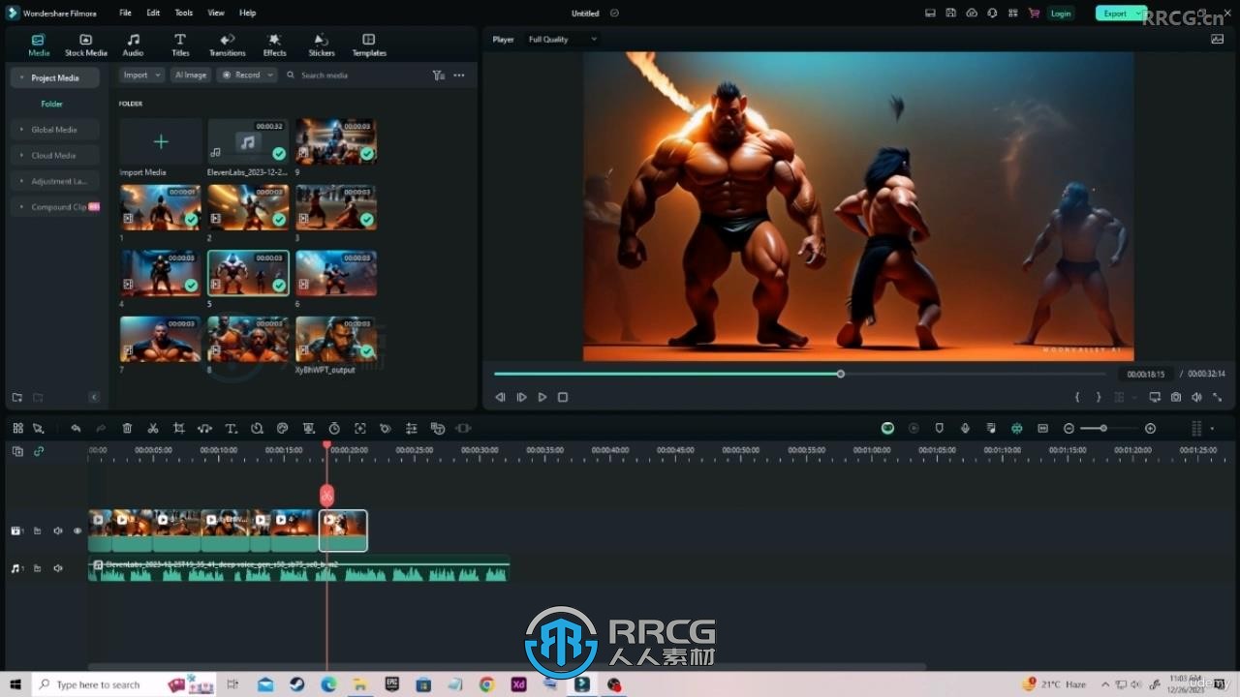Mute the audio track 1 speaker
This screenshot has height=697, width=1240.
pos(57,568)
